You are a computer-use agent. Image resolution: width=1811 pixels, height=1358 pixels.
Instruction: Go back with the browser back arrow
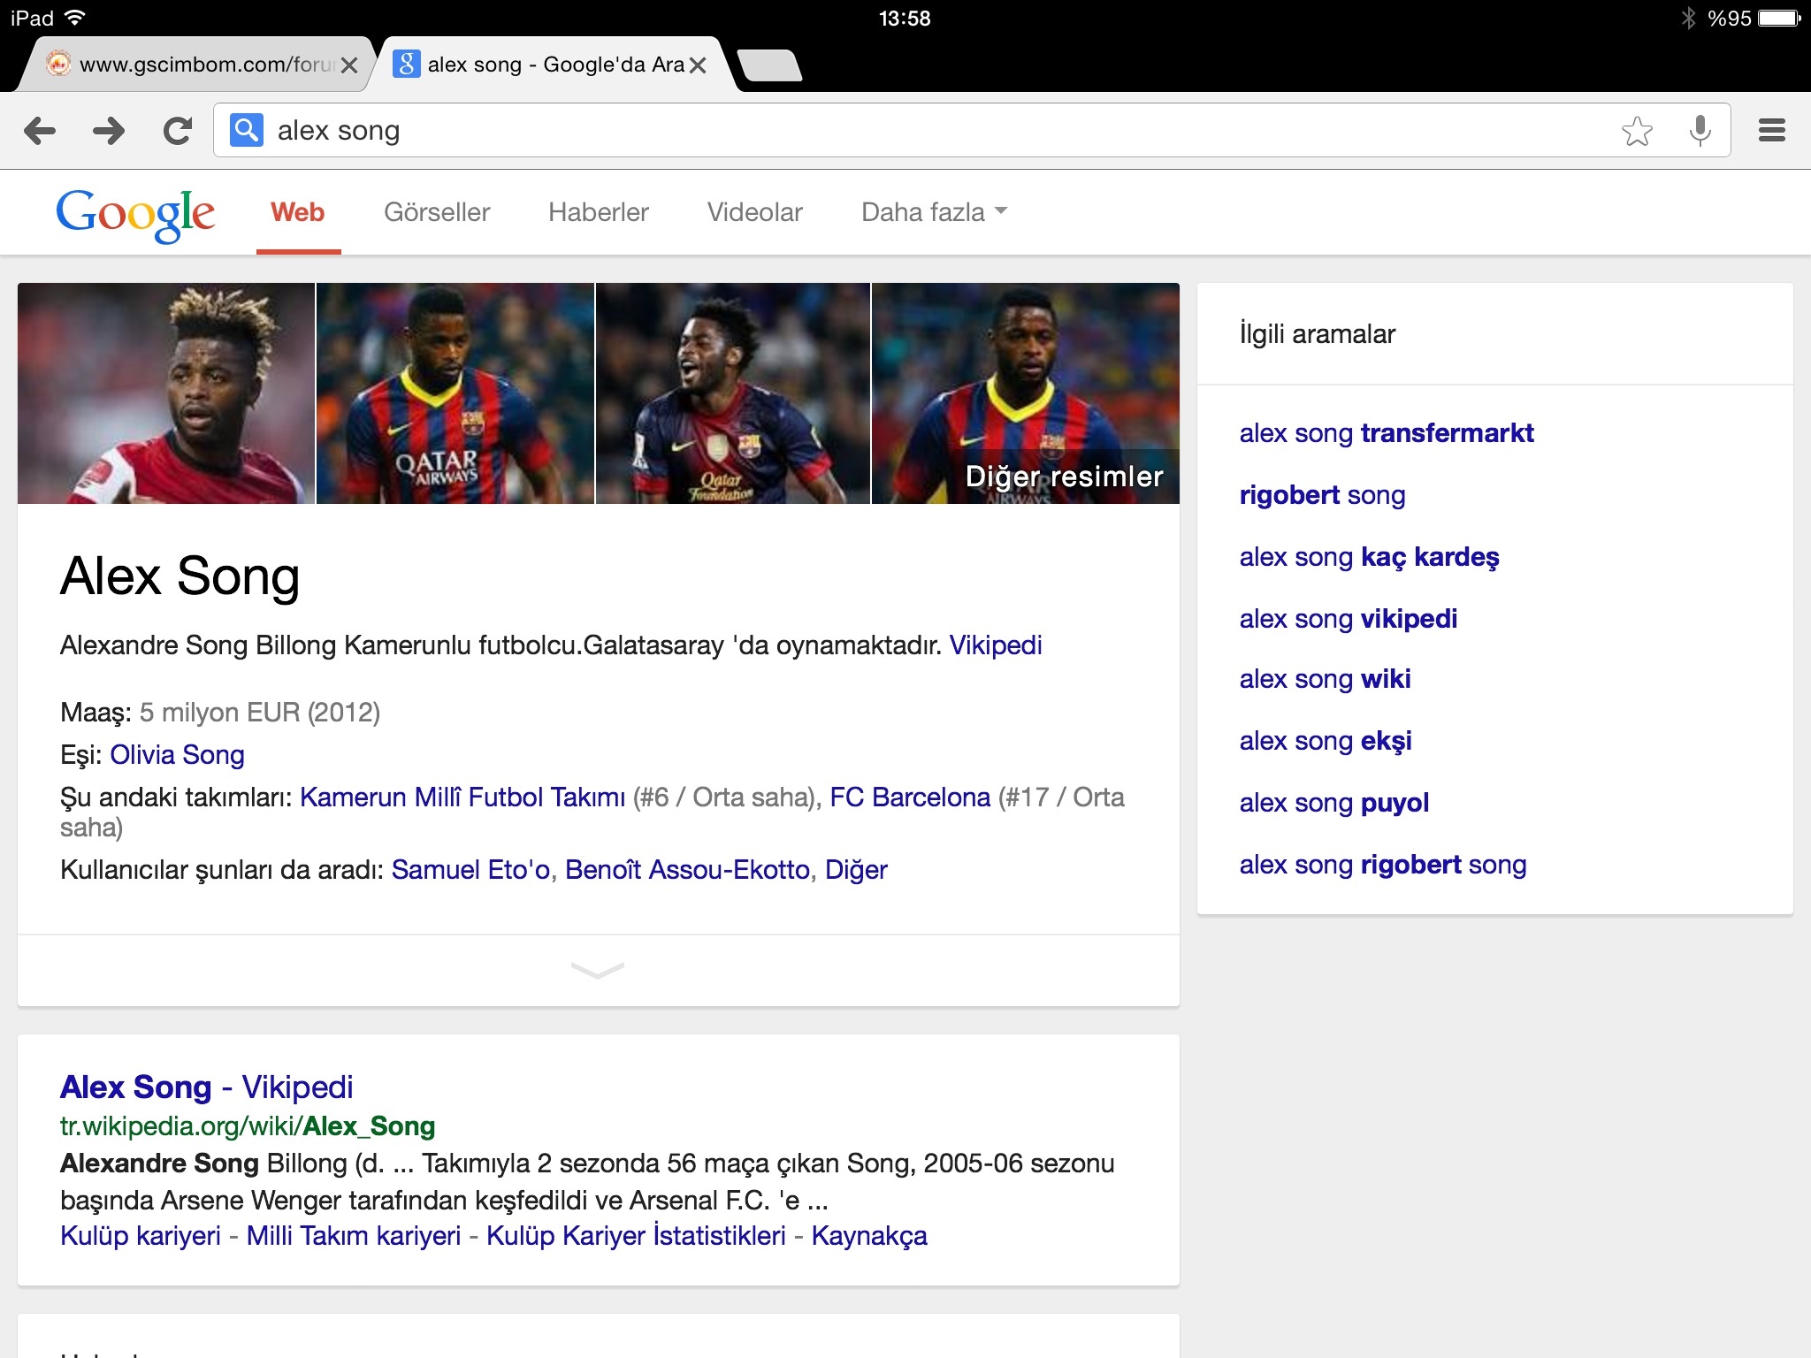40,131
